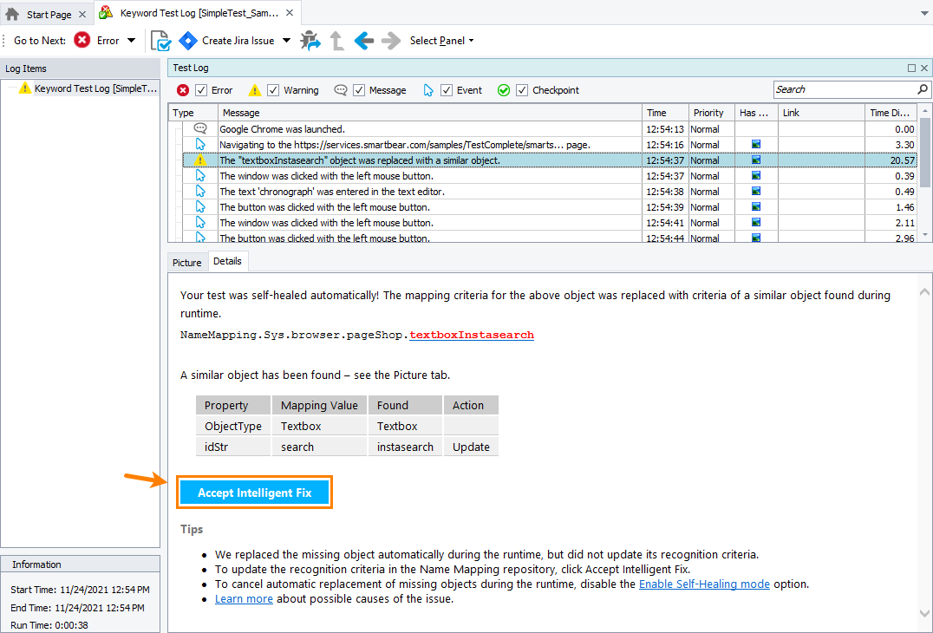Click the gray forward arrow icon
This screenshot has width=933, height=633.
pos(391,41)
